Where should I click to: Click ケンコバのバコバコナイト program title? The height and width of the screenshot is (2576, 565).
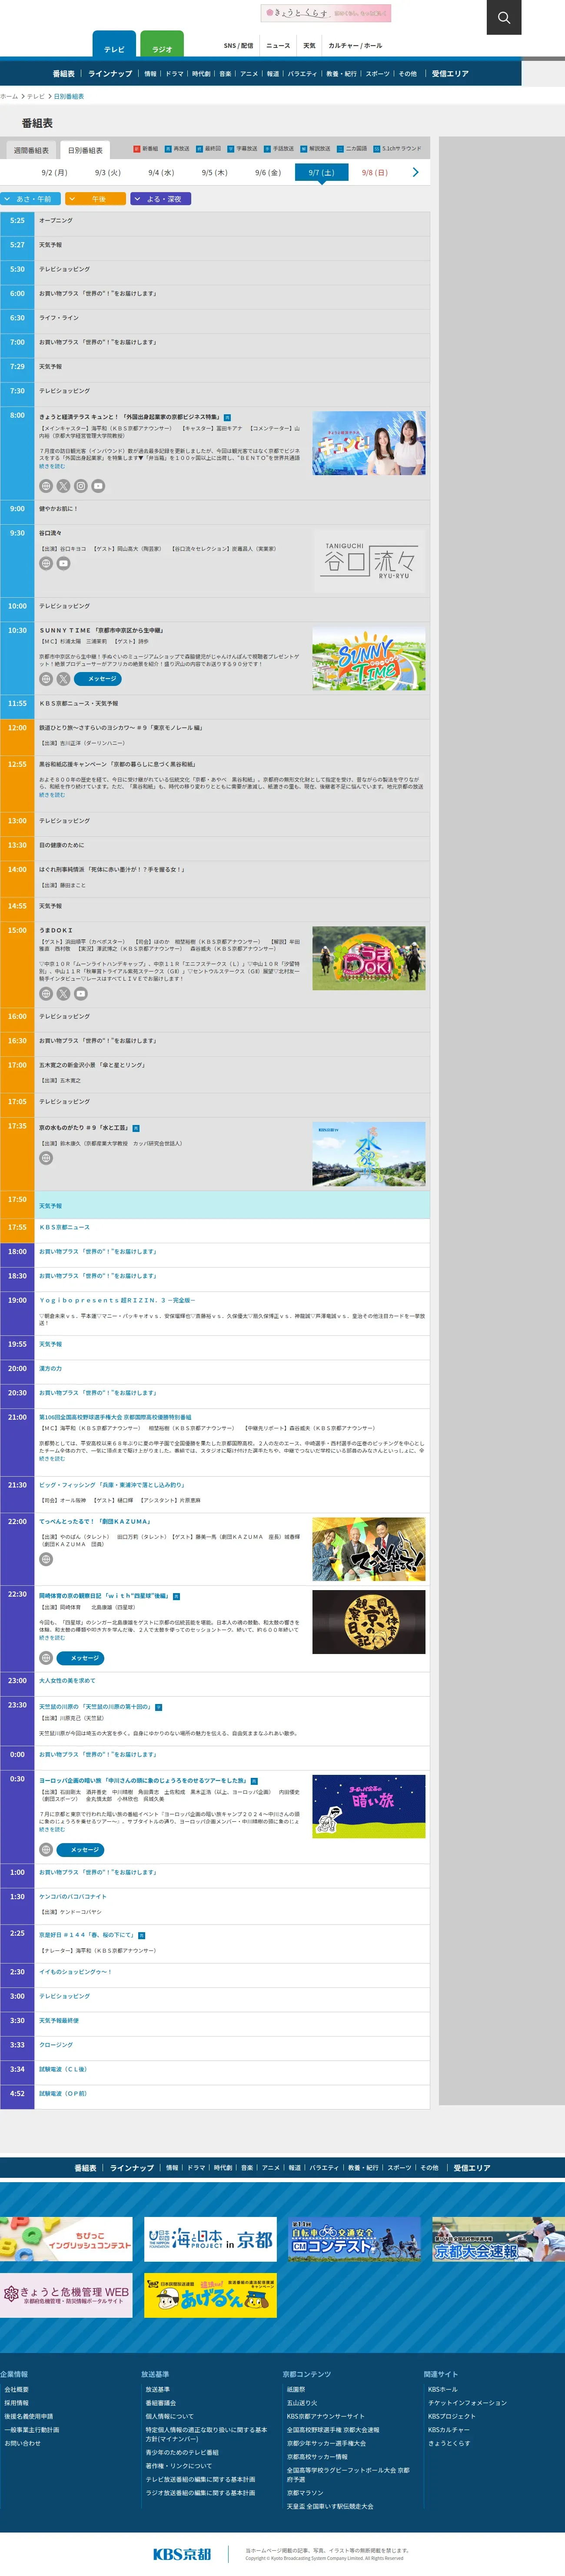[x=72, y=1897]
